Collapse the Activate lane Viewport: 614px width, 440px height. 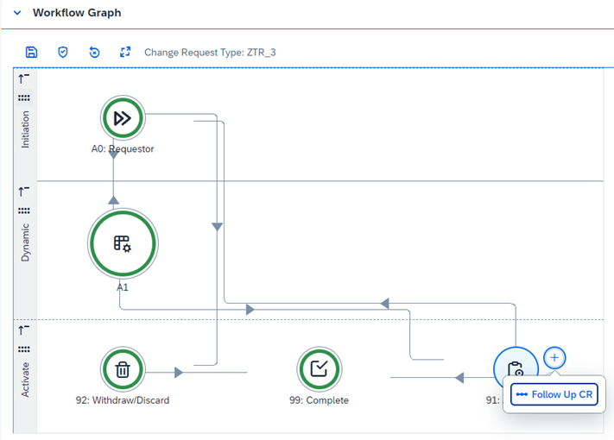pos(24,330)
